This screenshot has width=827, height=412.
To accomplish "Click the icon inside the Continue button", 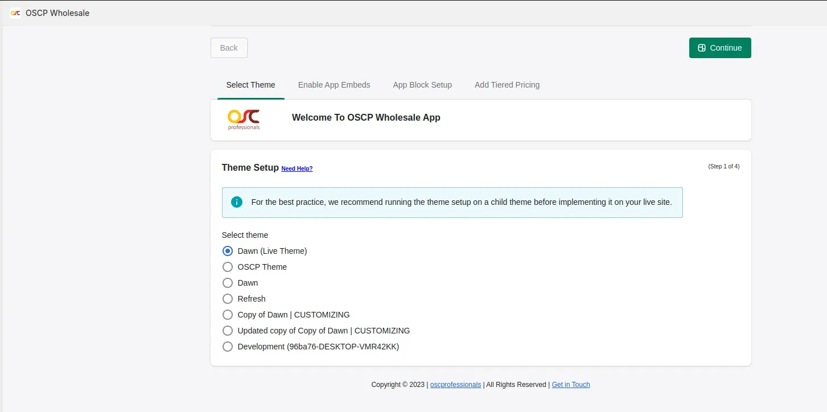I will pos(702,48).
